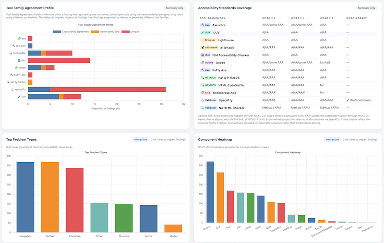Click the axe-core hammer icon on chart axis
The height and width of the screenshot is (243, 384).
pos(14,45)
